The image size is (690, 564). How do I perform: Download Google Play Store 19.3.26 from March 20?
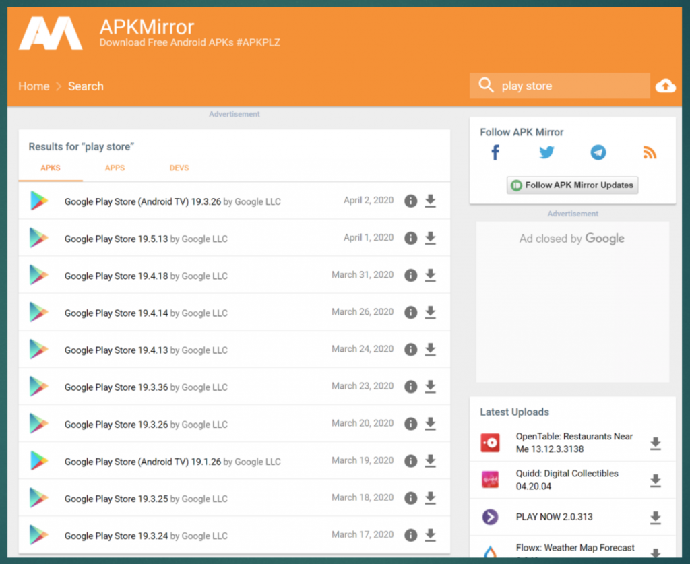(431, 424)
